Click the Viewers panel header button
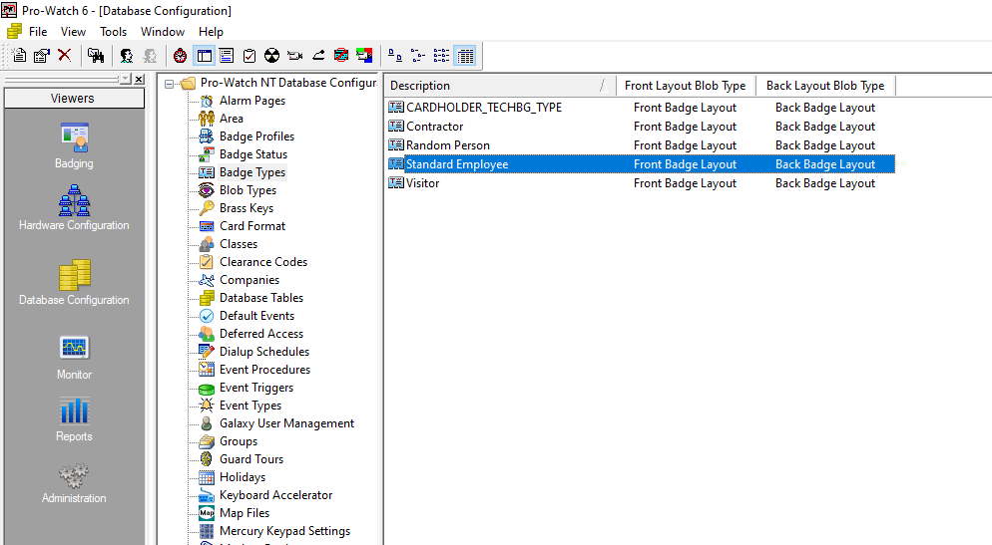This screenshot has width=992, height=545. click(73, 99)
